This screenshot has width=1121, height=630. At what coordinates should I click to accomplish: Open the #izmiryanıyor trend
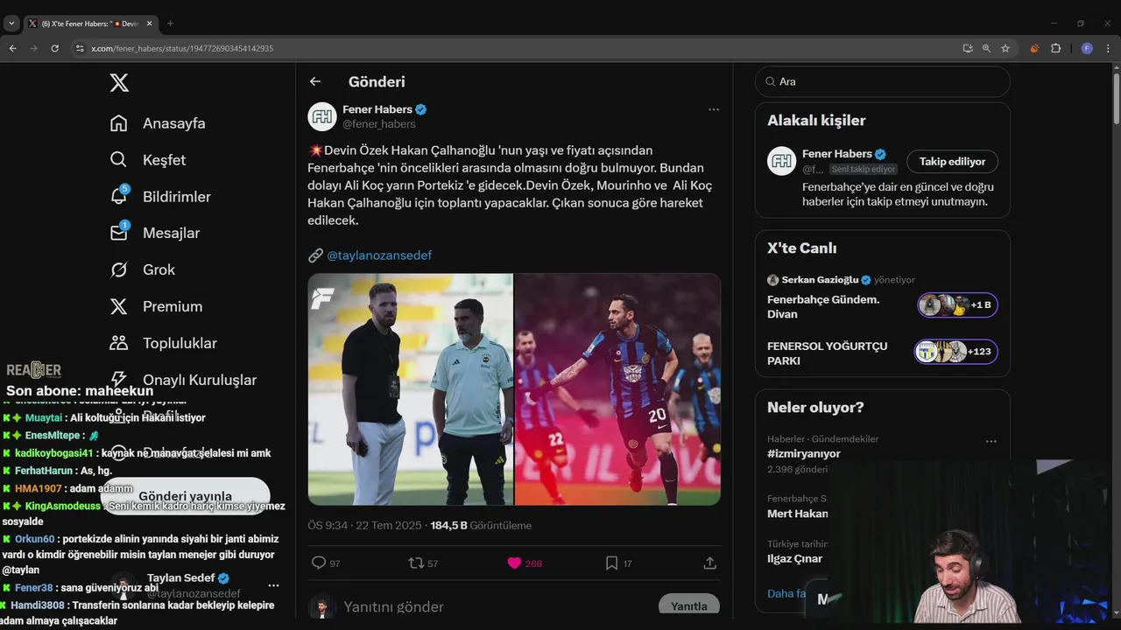pos(804,453)
